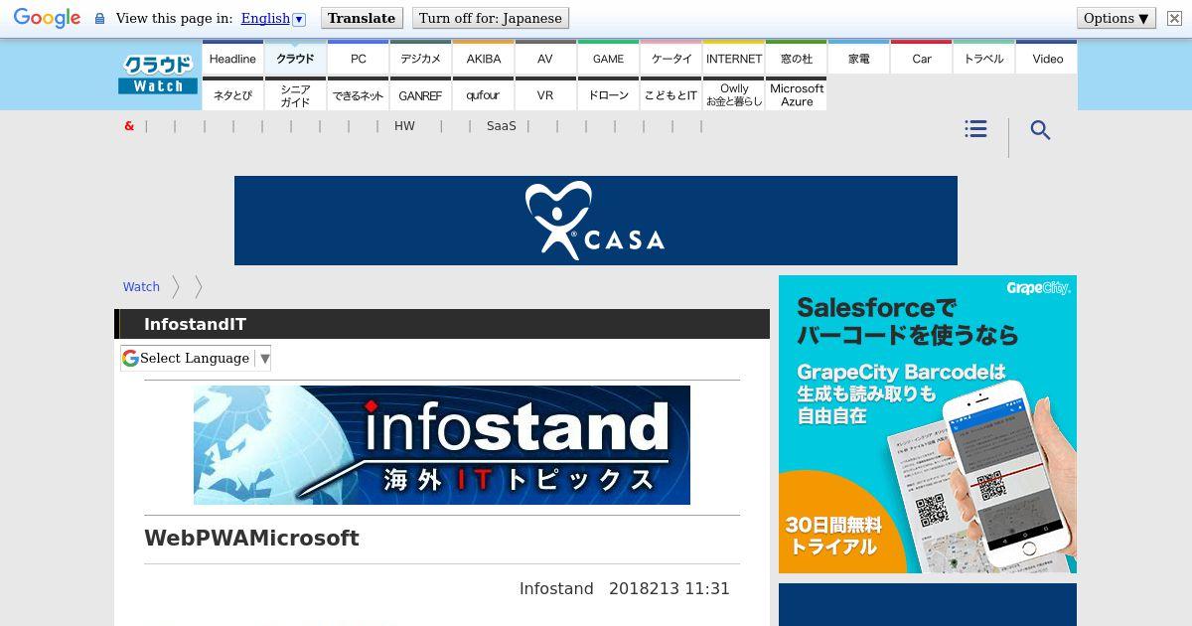Open the GrapeCity Barcode Salesforce ad
Viewport: 1192px width, 626px height.
pos(928,424)
